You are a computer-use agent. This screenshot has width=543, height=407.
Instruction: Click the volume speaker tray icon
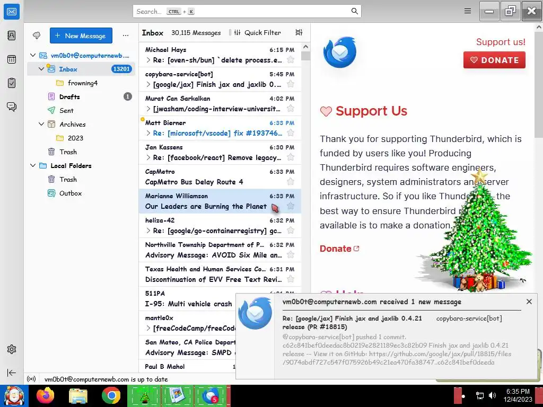[492, 395]
